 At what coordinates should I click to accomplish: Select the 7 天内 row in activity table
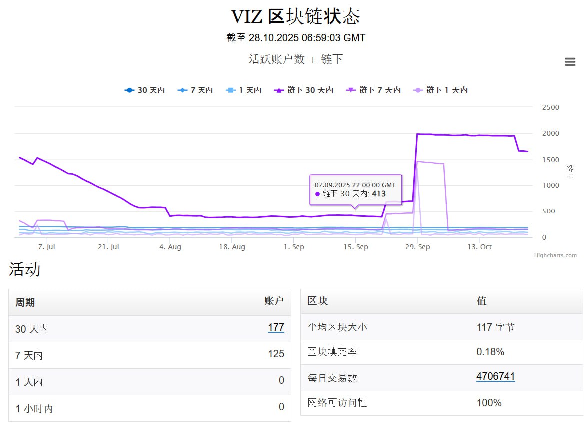tap(149, 355)
